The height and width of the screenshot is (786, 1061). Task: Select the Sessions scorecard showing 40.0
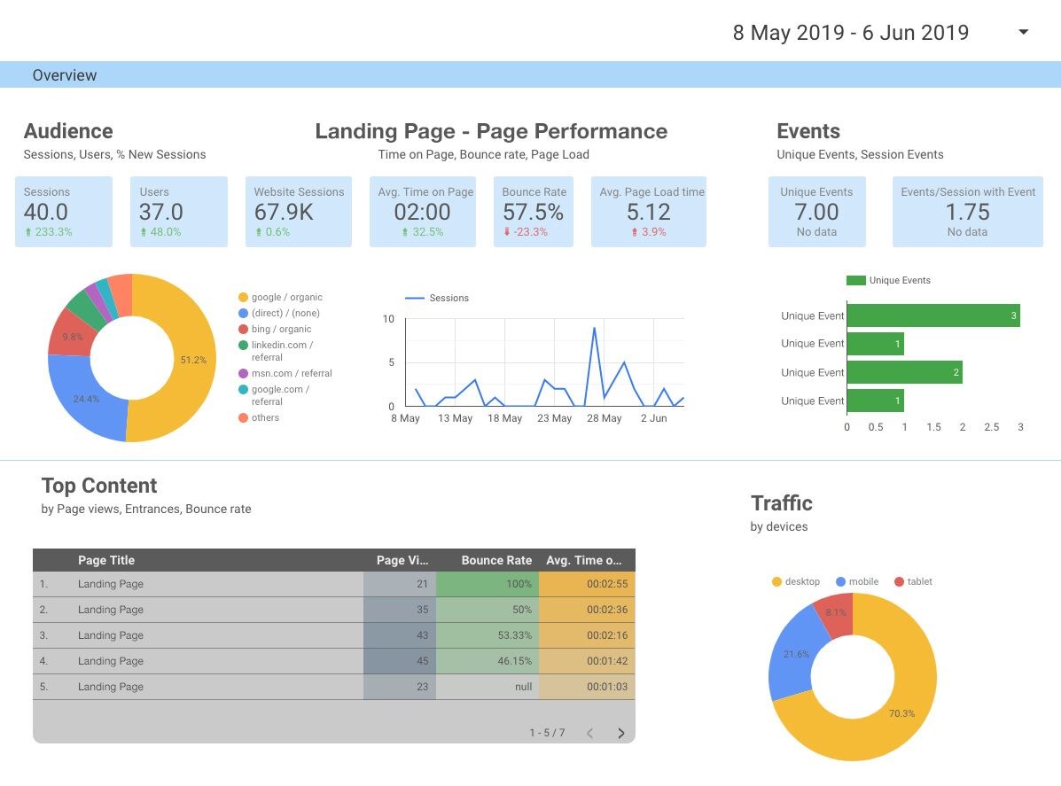click(64, 212)
